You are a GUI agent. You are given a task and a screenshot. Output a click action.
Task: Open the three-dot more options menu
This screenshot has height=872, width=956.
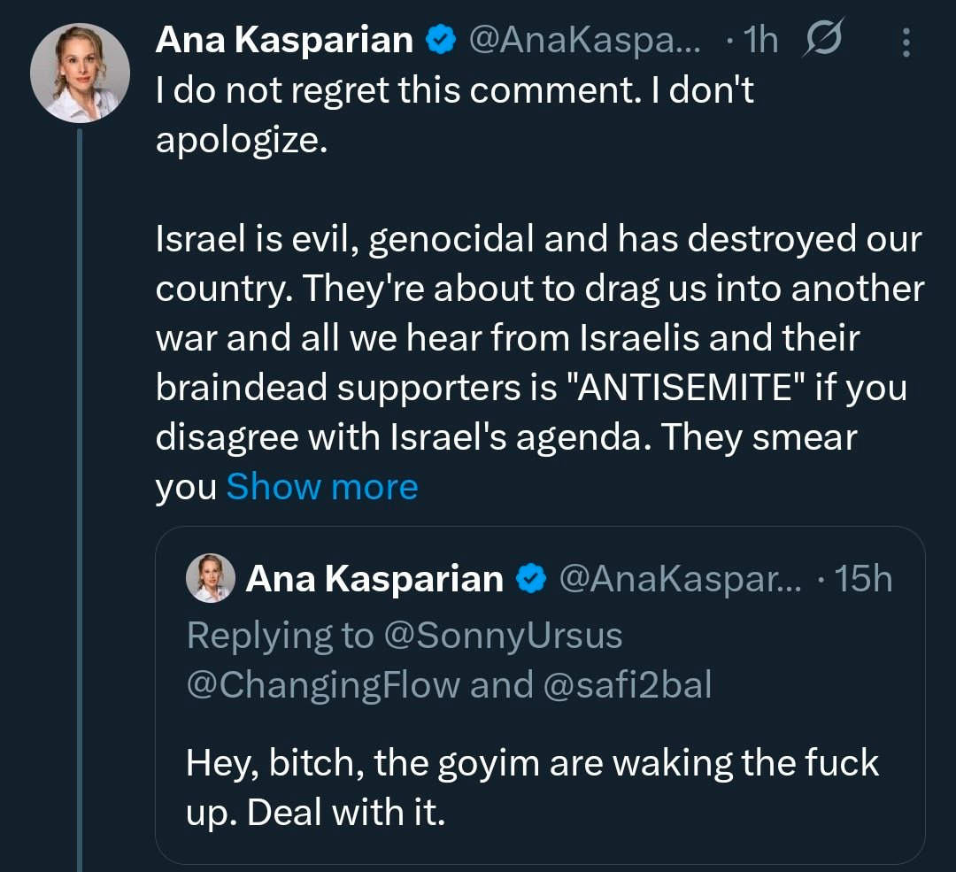tap(905, 40)
